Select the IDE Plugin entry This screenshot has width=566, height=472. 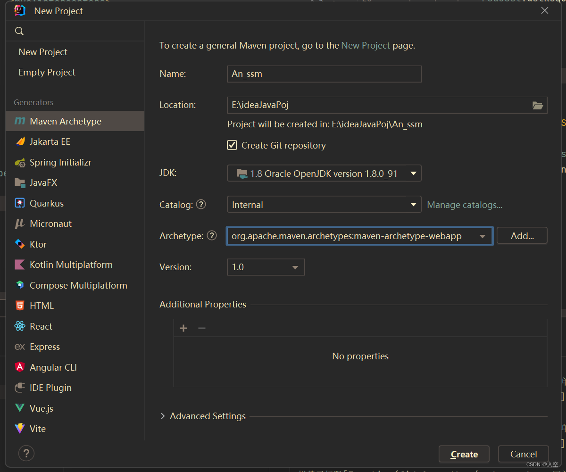point(75,388)
